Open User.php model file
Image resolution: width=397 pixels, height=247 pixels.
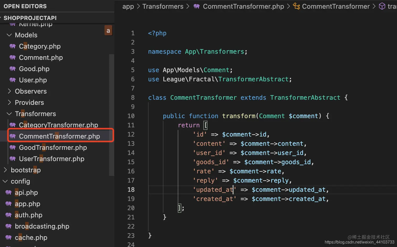(x=33, y=80)
